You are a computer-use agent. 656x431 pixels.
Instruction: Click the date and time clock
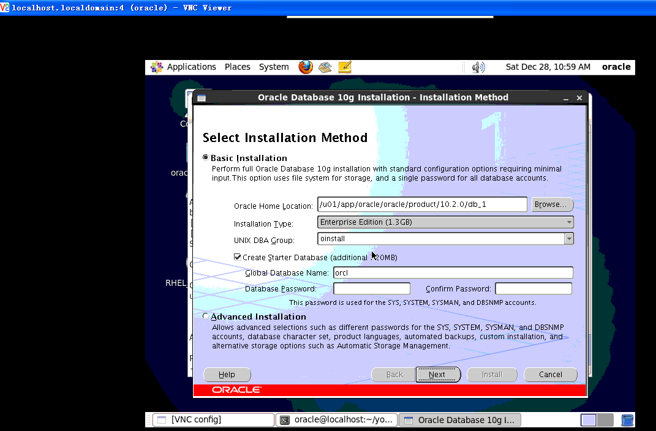tap(548, 67)
